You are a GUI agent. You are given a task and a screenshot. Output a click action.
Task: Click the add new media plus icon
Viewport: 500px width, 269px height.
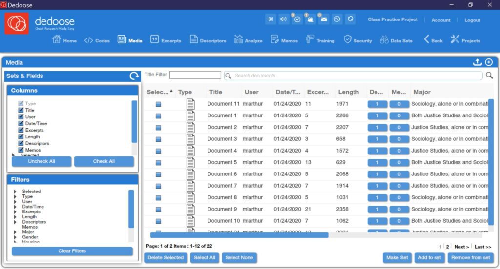489,62
